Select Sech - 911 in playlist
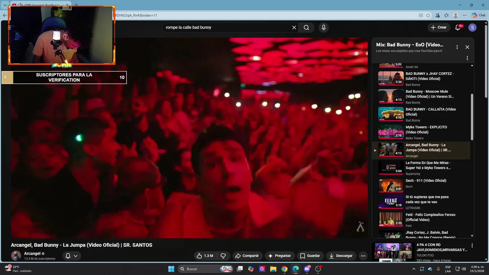489x275 pixels. 422,186
